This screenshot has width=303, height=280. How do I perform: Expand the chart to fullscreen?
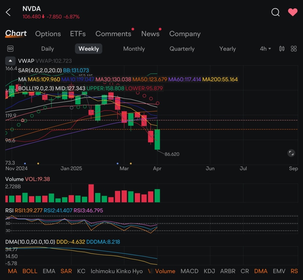291,153
